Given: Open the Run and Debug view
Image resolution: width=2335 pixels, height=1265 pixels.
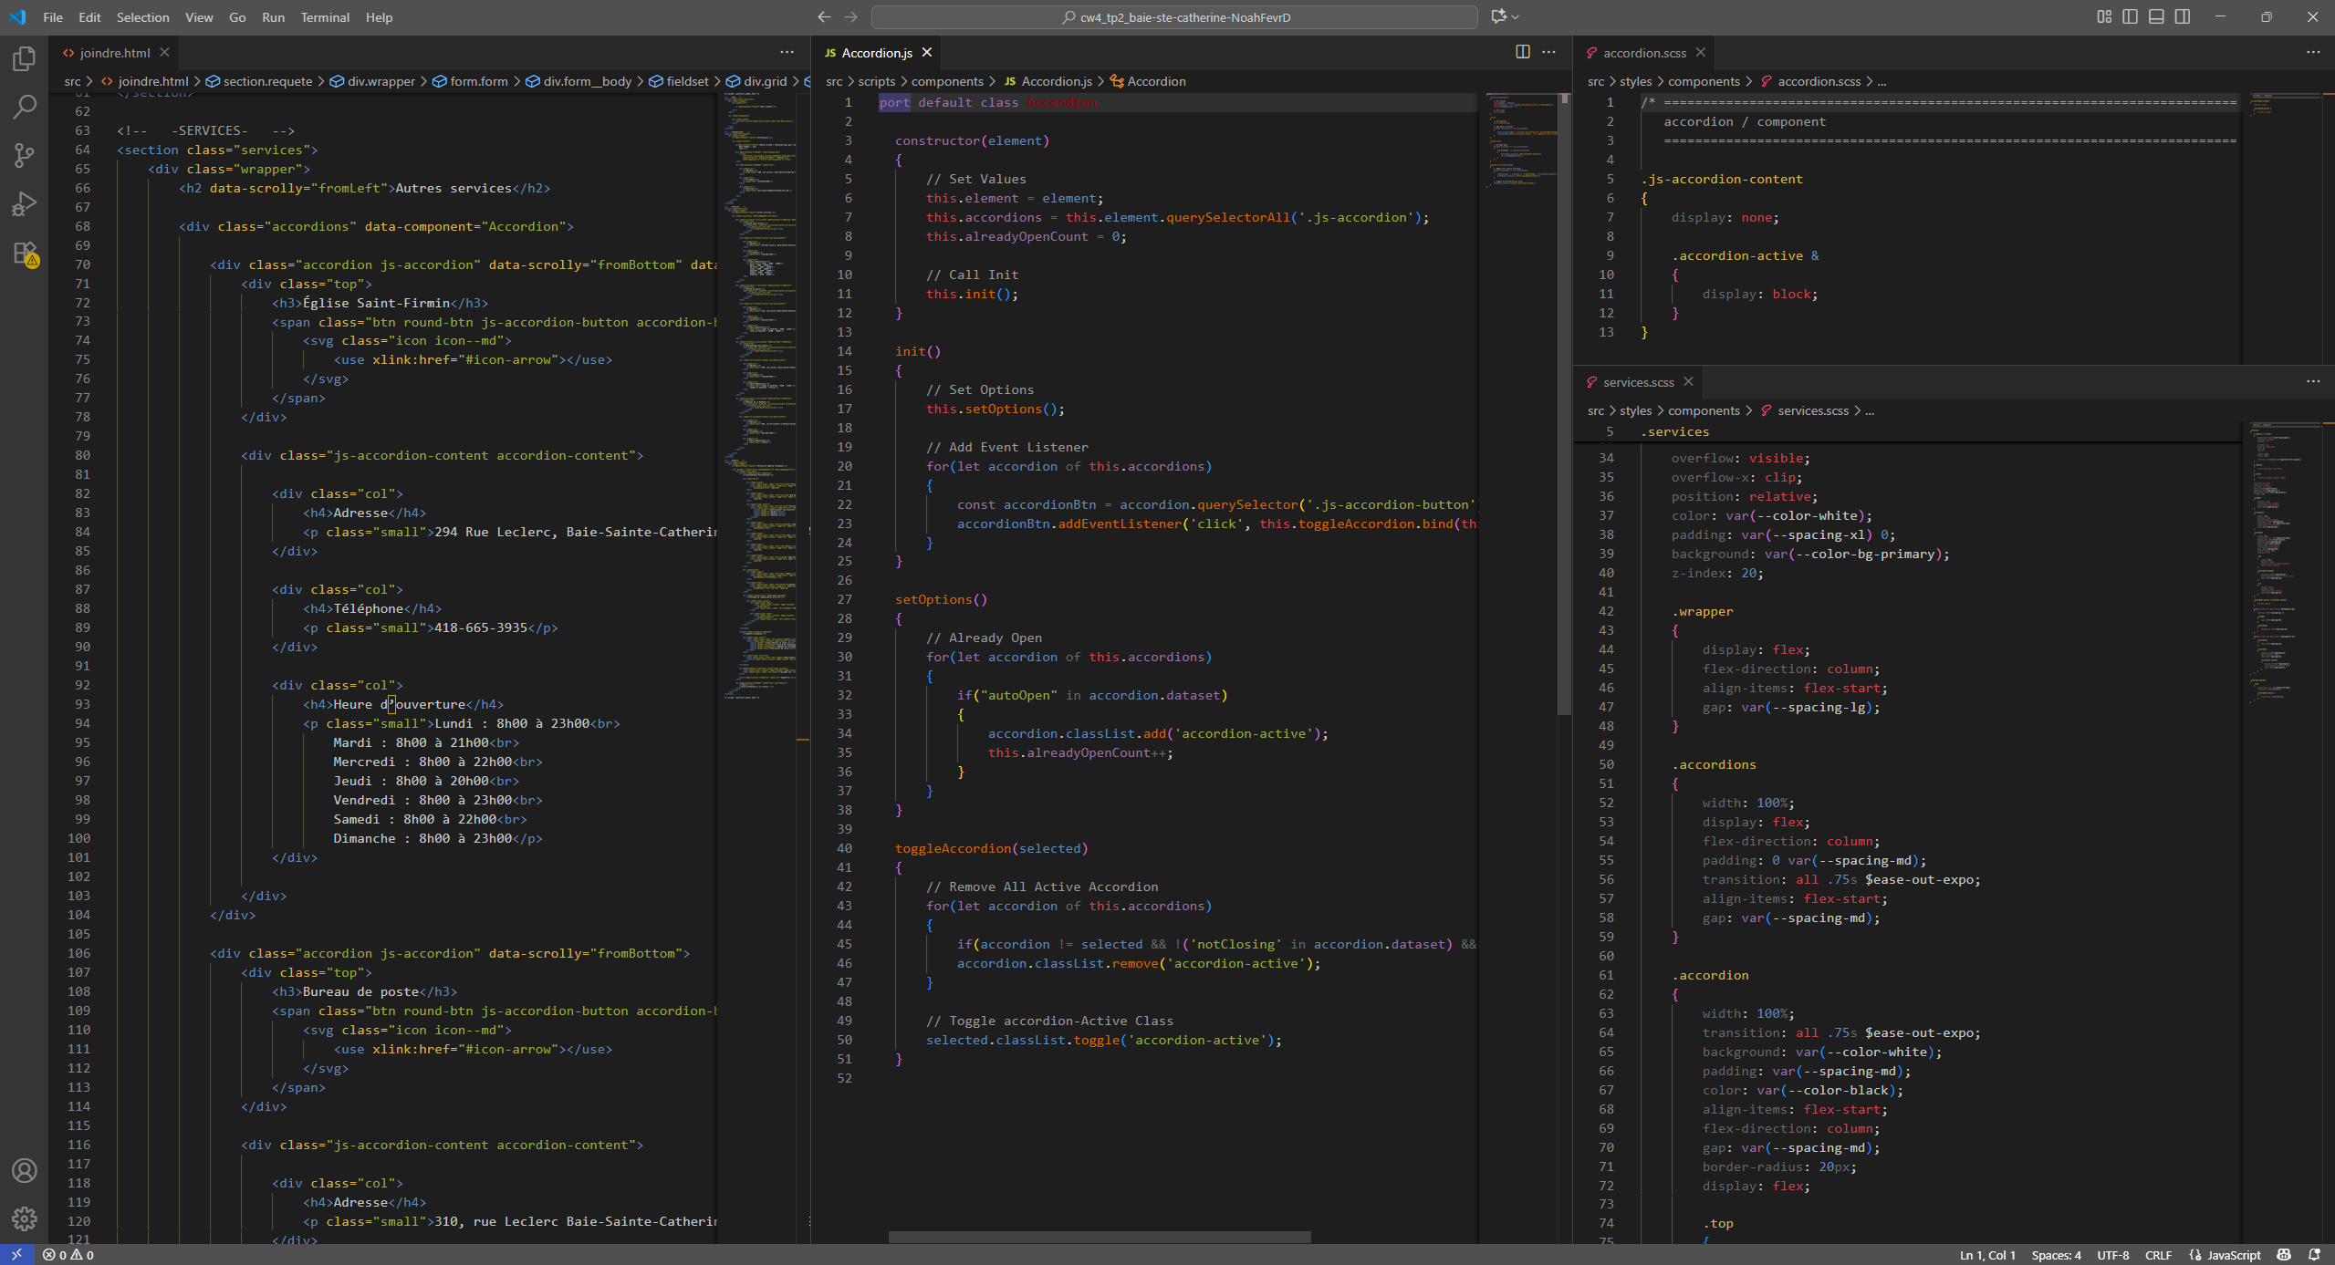Looking at the screenshot, I should tap(25, 203).
